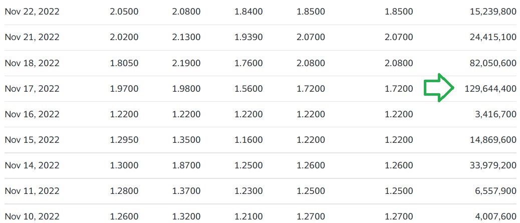Click open price 1.8050 on Nov 18
The width and height of the screenshot is (520, 223).
[x=124, y=63]
